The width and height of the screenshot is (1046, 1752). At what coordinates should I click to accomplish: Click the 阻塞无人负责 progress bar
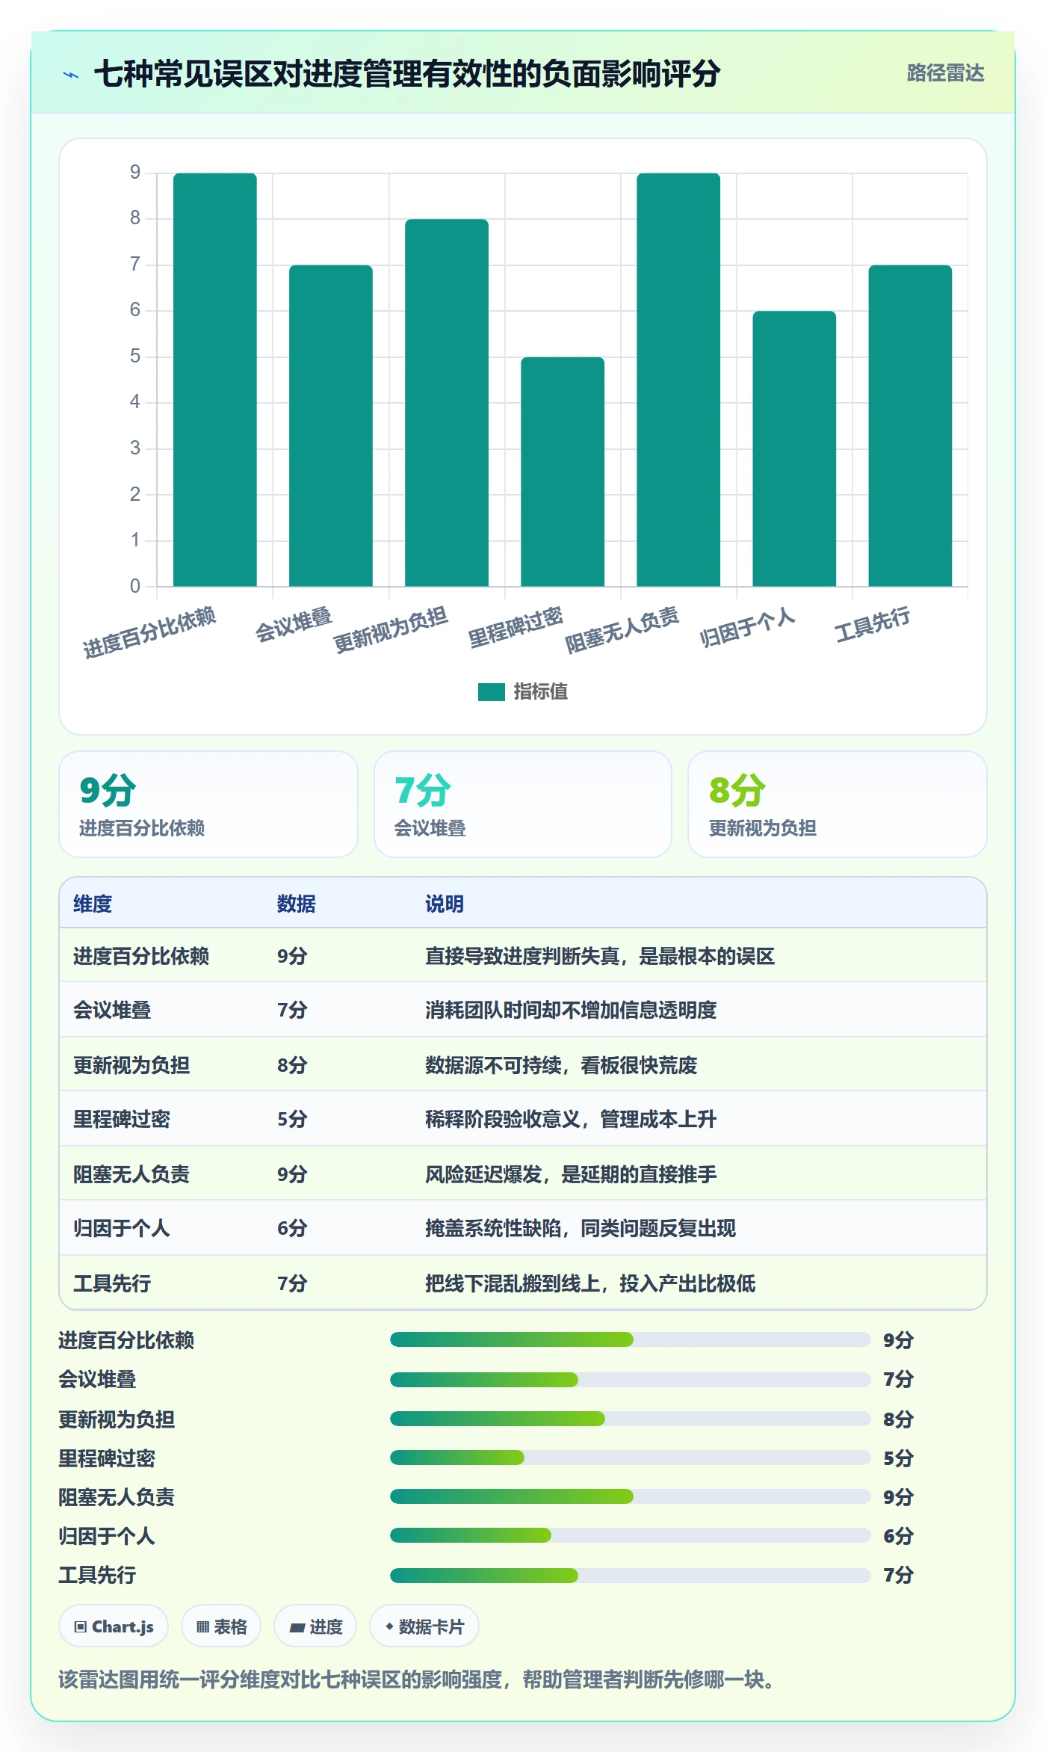tap(630, 1496)
